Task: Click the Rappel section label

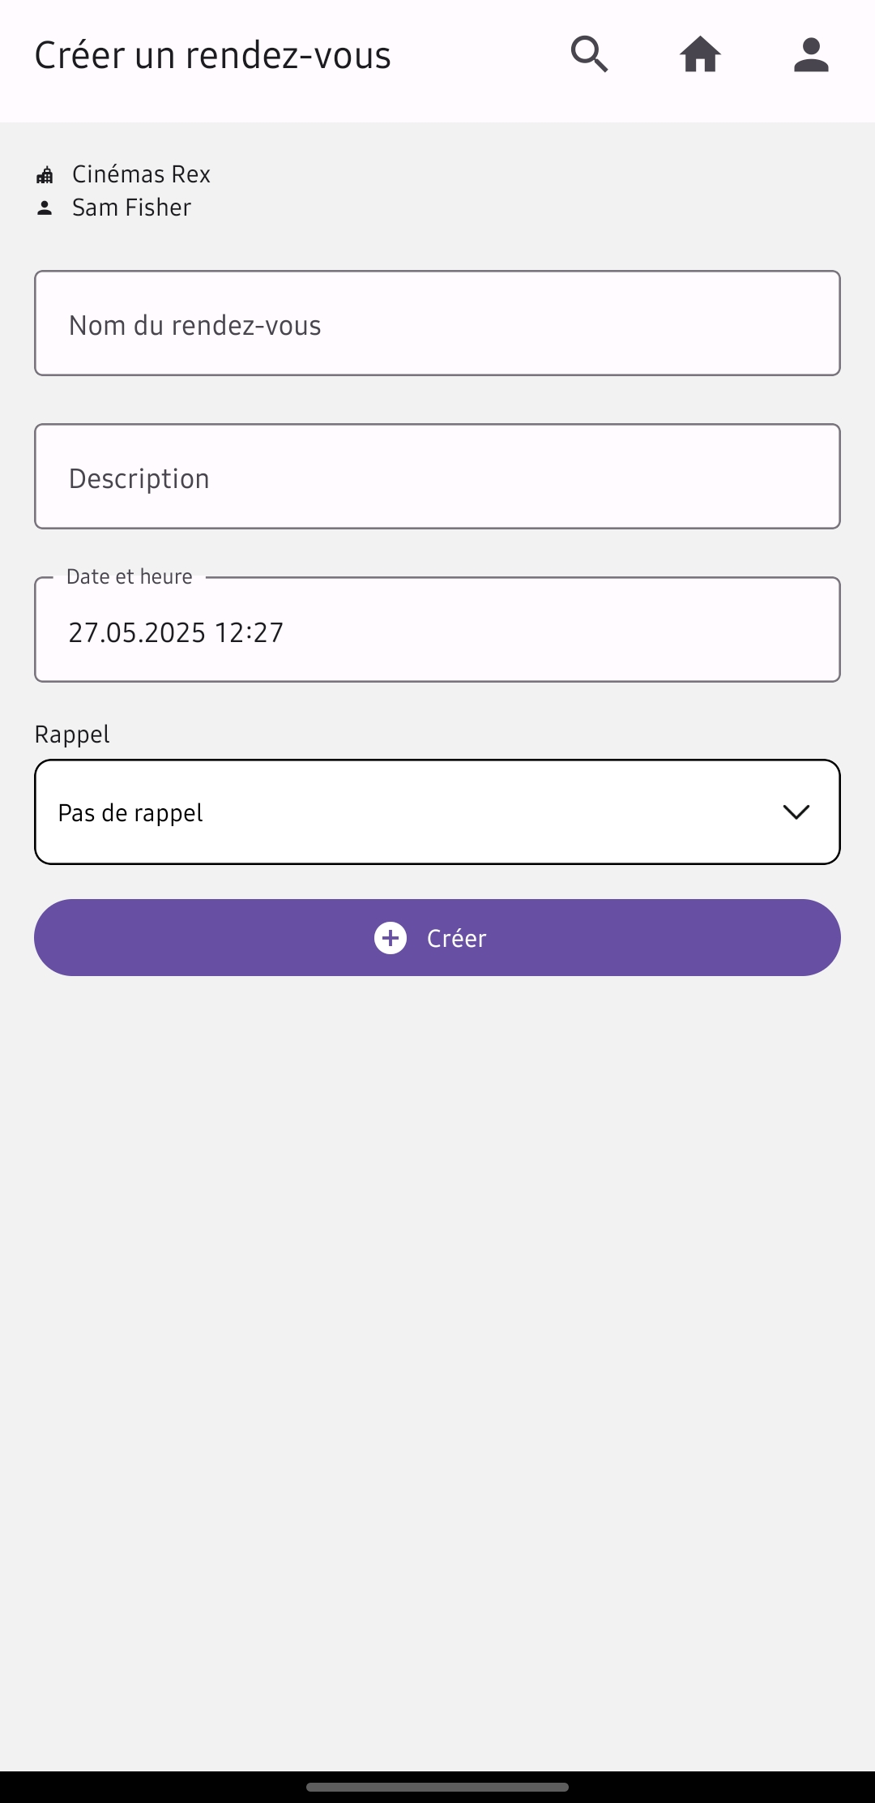Action: (72, 734)
